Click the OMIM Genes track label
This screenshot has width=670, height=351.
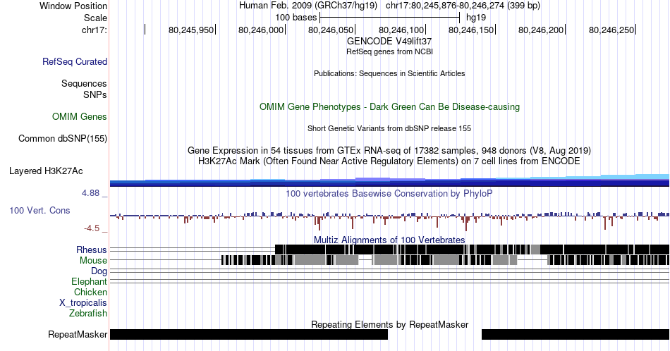(x=80, y=116)
